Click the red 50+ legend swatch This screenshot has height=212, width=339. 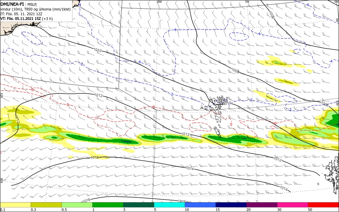pos(323,205)
